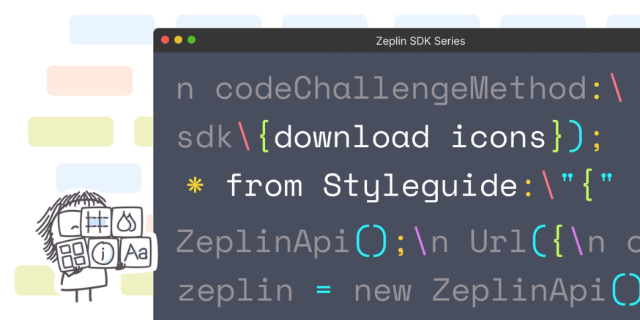Click the wide green block left of the window
Viewport: 640px width, 320px height.
pyautogui.click(x=70, y=131)
